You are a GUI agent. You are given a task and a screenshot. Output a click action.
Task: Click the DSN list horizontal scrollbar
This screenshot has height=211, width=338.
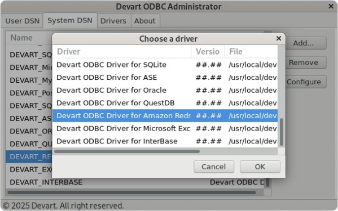click(x=131, y=192)
